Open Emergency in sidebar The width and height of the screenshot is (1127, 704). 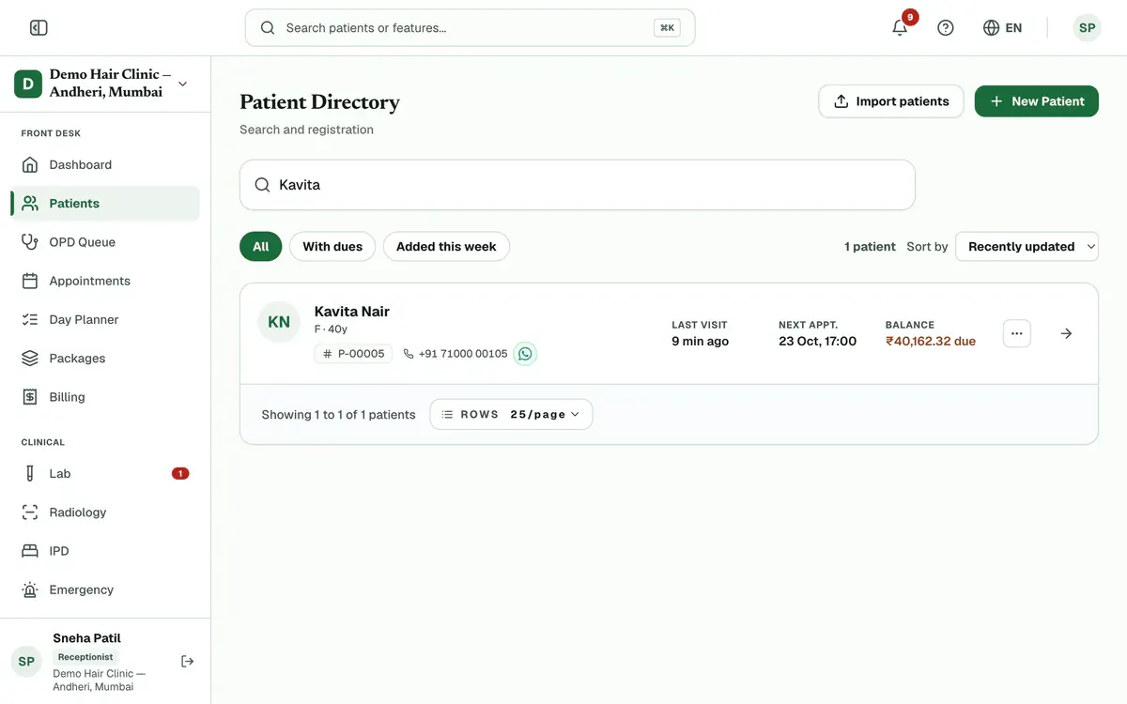pos(105,590)
